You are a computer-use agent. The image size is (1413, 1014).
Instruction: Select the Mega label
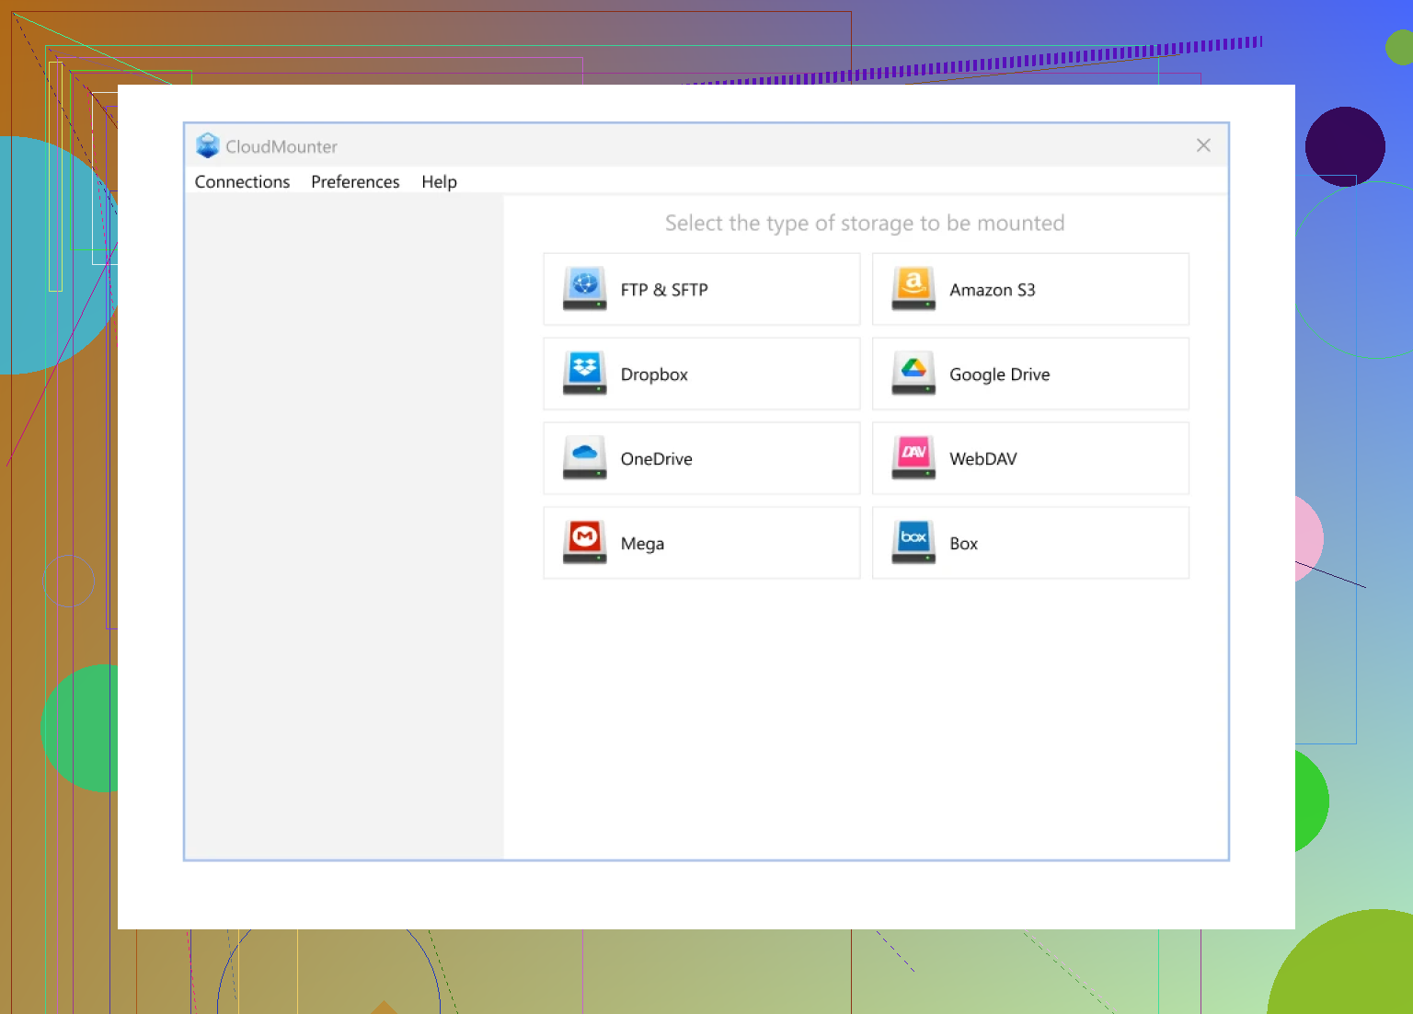[x=642, y=544]
